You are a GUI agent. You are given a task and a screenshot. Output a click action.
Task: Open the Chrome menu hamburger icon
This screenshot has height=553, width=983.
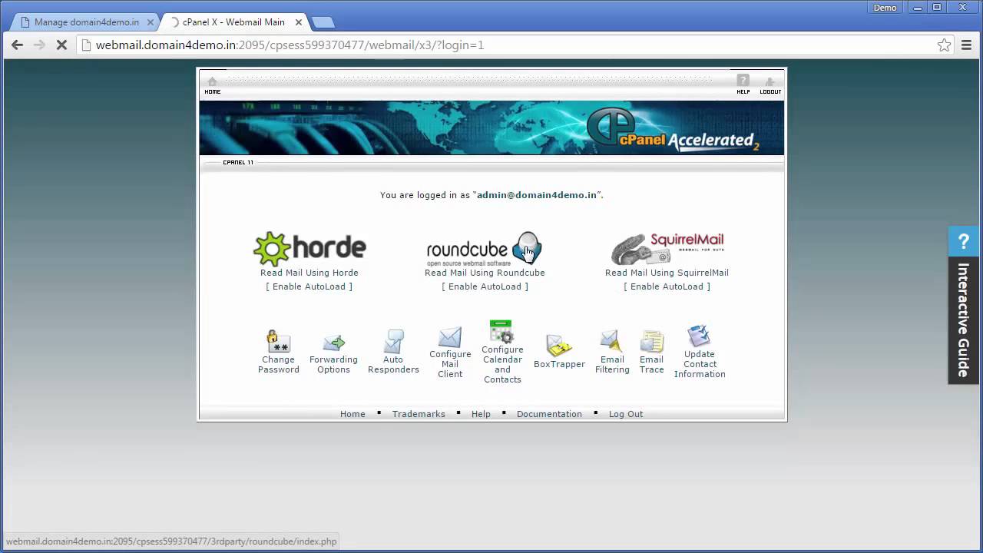(967, 45)
